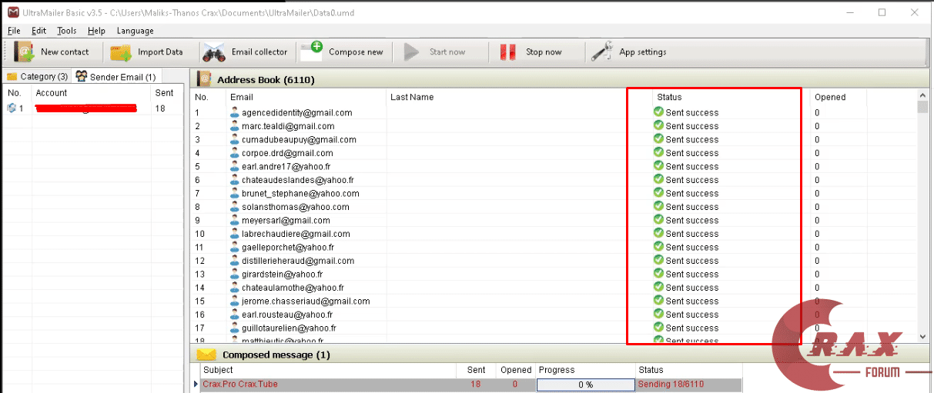Image resolution: width=934 pixels, height=393 pixels.
Task: Select contact distillerieheraud@gmail.com
Action: (x=298, y=261)
